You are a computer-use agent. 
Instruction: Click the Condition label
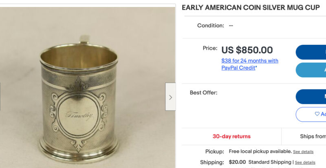pyautogui.click(x=210, y=25)
